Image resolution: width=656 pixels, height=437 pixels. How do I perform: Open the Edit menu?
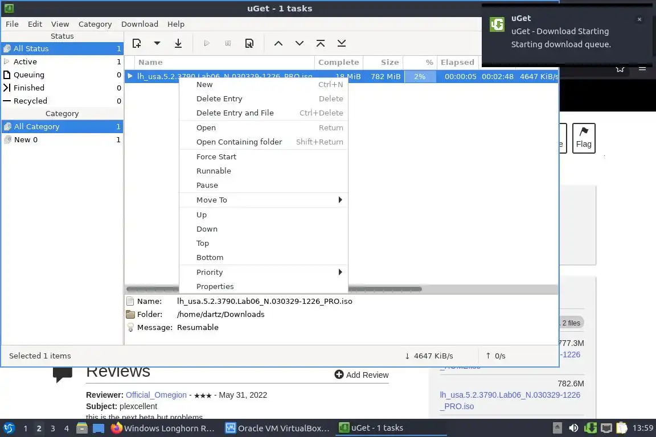pyautogui.click(x=35, y=24)
